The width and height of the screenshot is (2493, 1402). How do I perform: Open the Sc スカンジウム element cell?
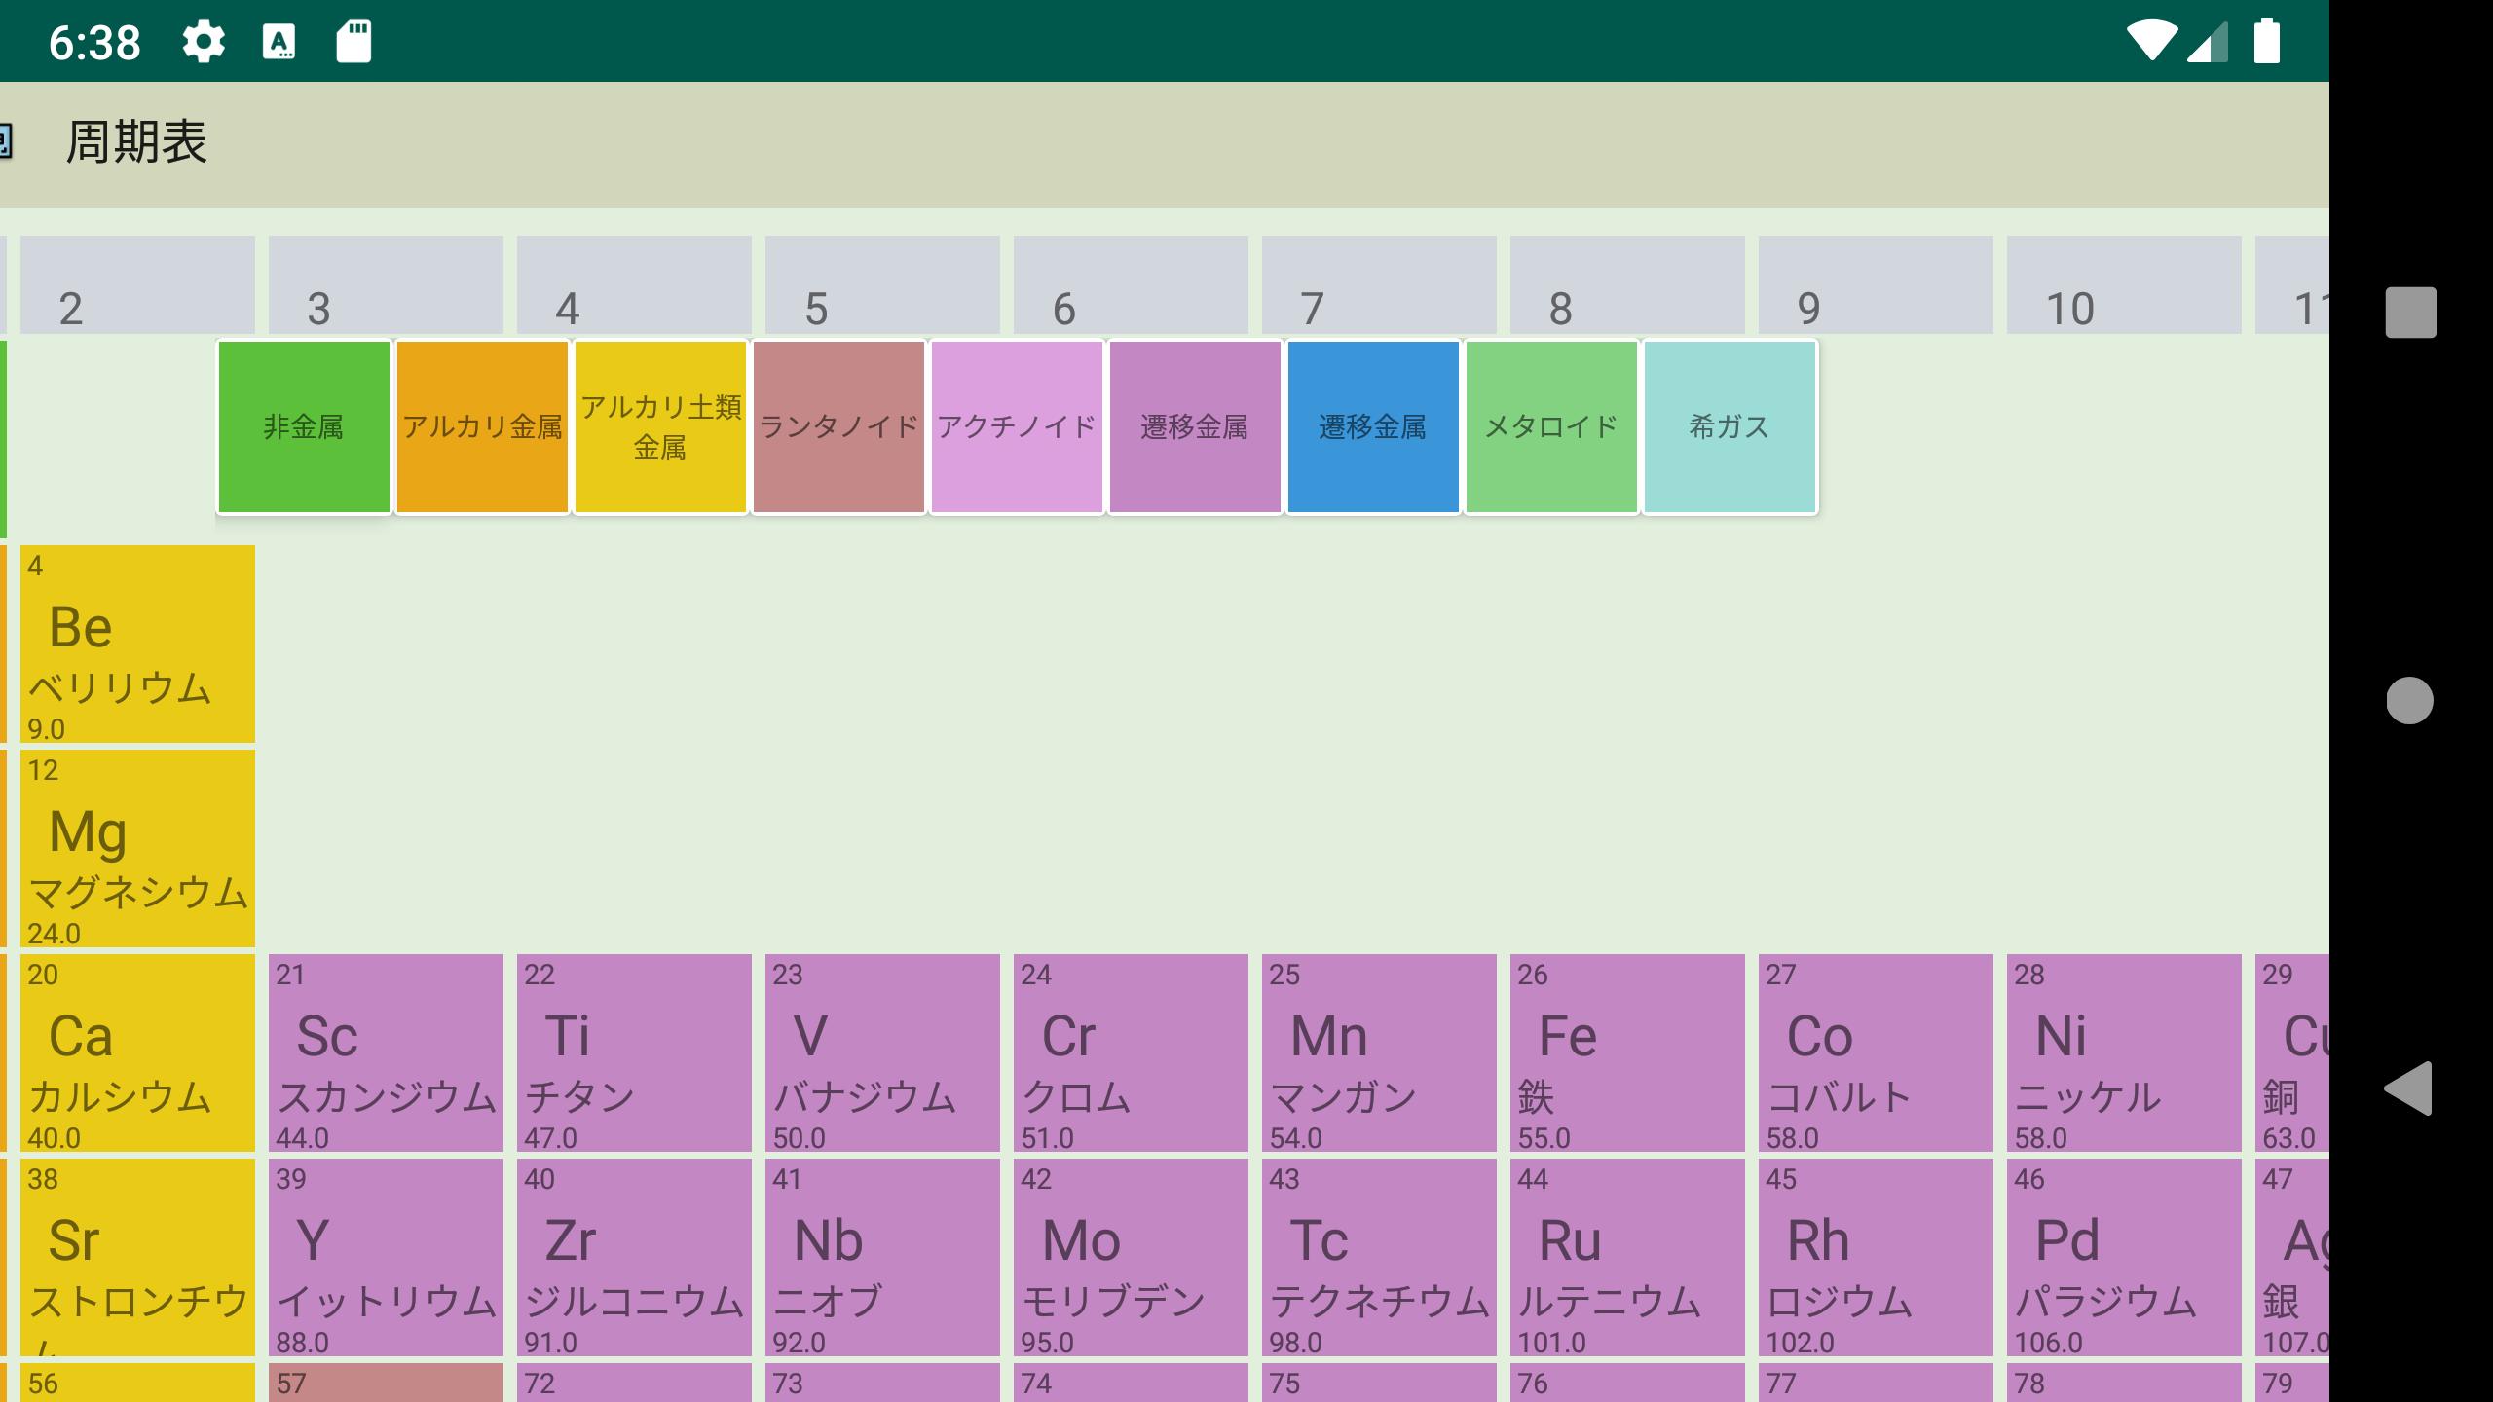click(386, 1052)
